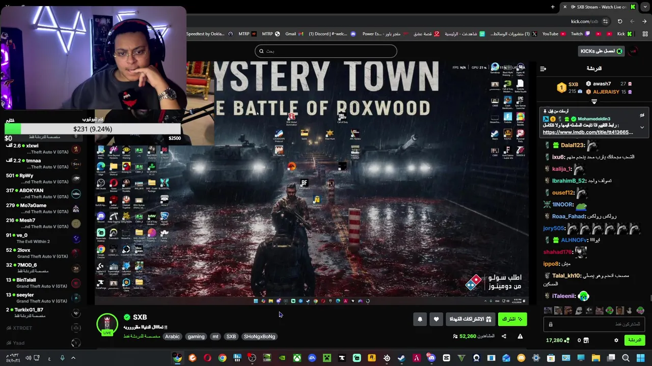Screen dimensions: 652x366
Task: Open Steam from the taskbar
Action: point(401,358)
